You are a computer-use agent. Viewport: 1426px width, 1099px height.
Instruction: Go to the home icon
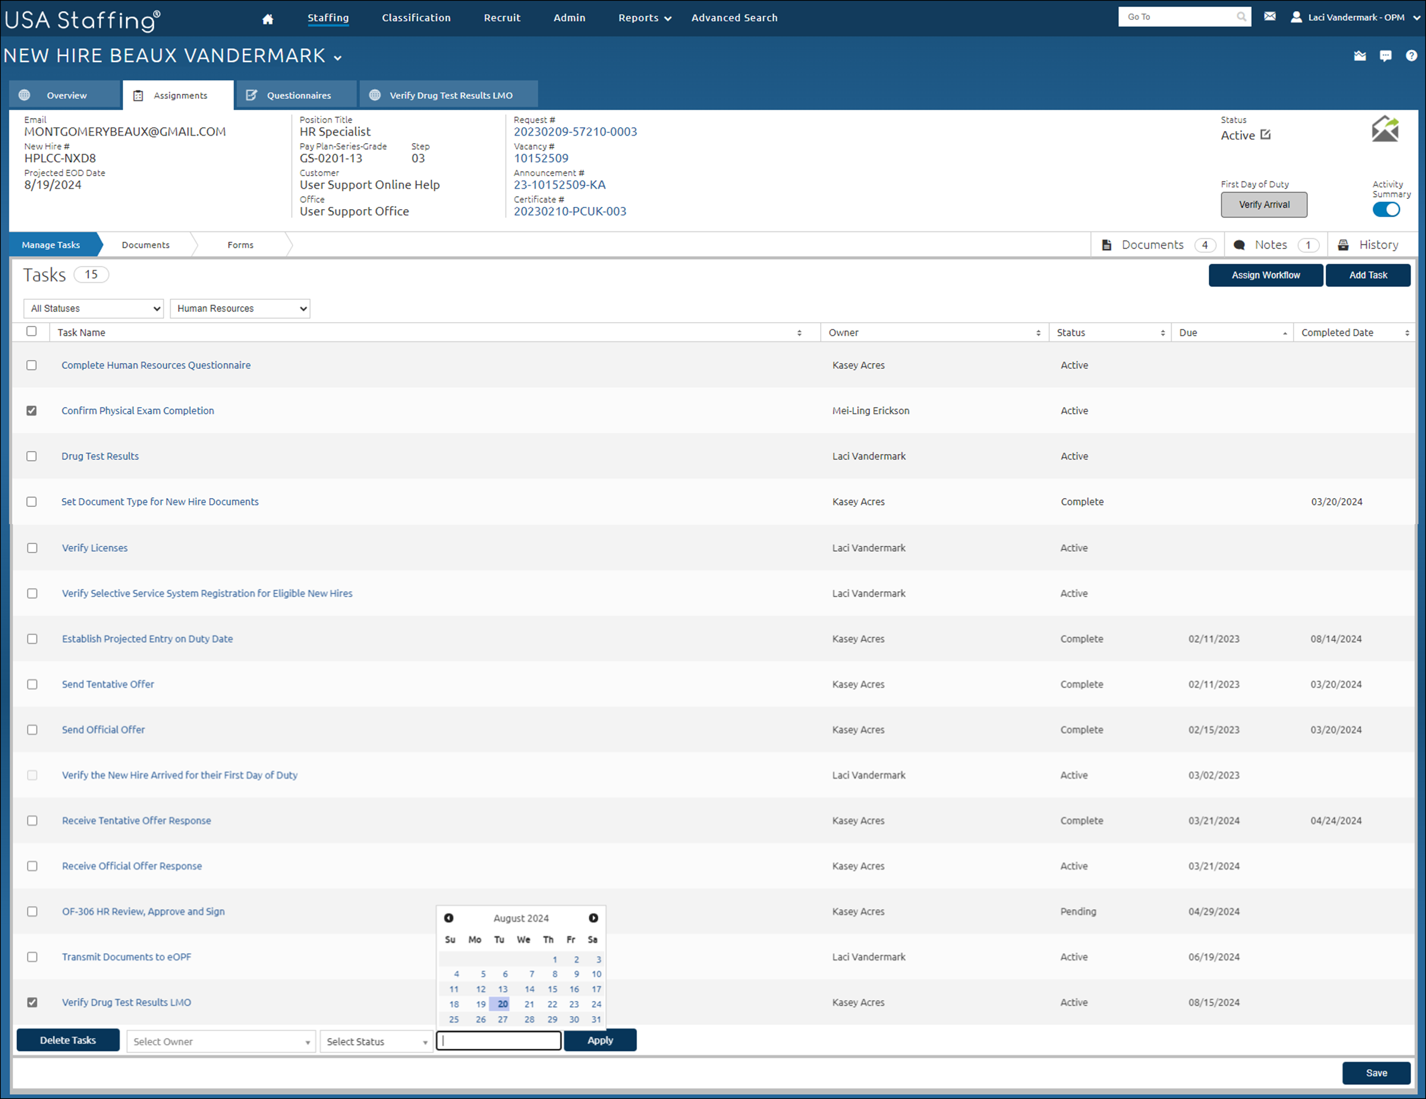(x=267, y=19)
